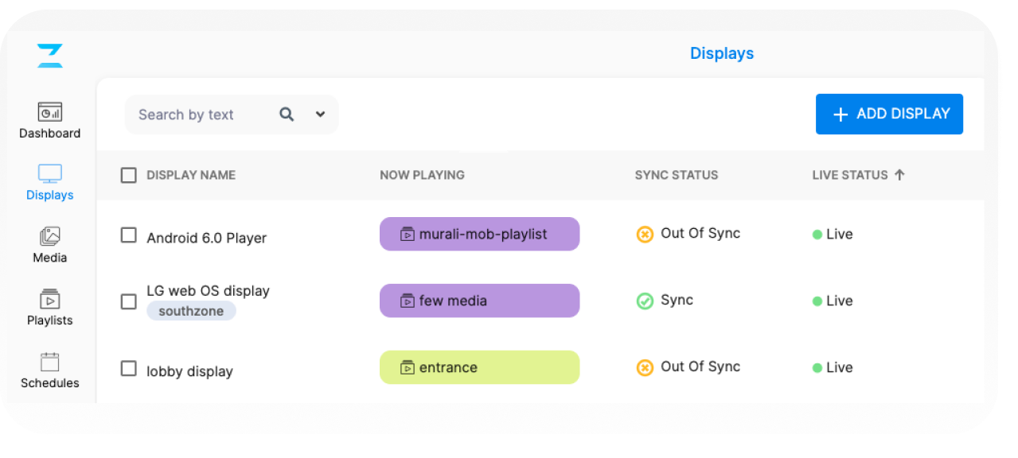Open the Dashboard sidebar icon
This screenshot has height=458, width=1018.
tap(49, 112)
